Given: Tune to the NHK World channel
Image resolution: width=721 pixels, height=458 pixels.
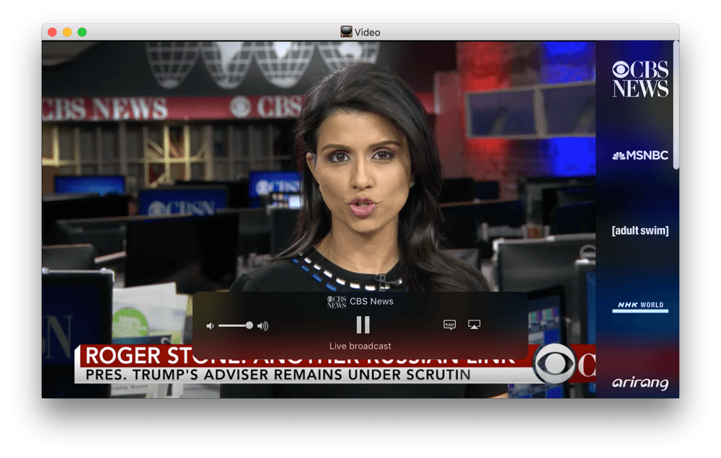Looking at the screenshot, I should click(x=640, y=306).
